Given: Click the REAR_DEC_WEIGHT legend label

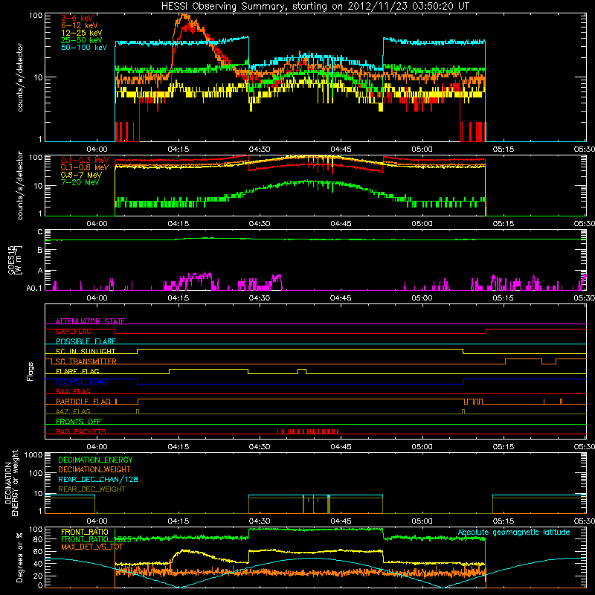Looking at the screenshot, I should coord(91,489).
